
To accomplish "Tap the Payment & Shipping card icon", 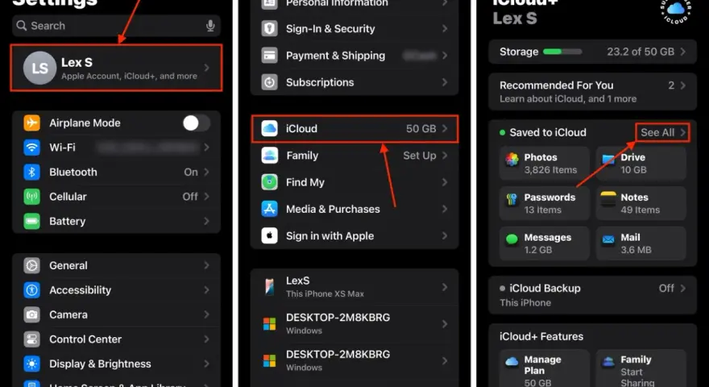I will (x=269, y=56).
